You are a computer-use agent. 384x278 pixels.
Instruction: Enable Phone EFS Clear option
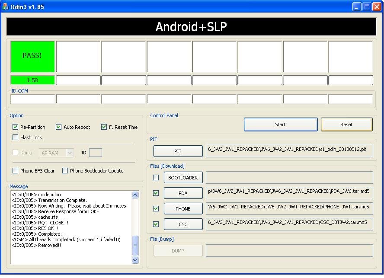[15, 170]
